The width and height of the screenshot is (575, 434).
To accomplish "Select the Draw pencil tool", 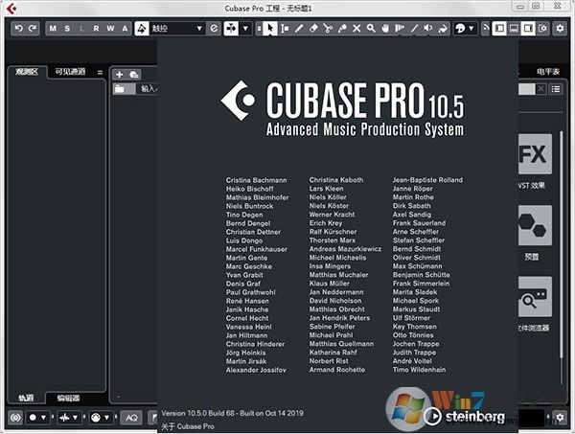I will 299,28.
